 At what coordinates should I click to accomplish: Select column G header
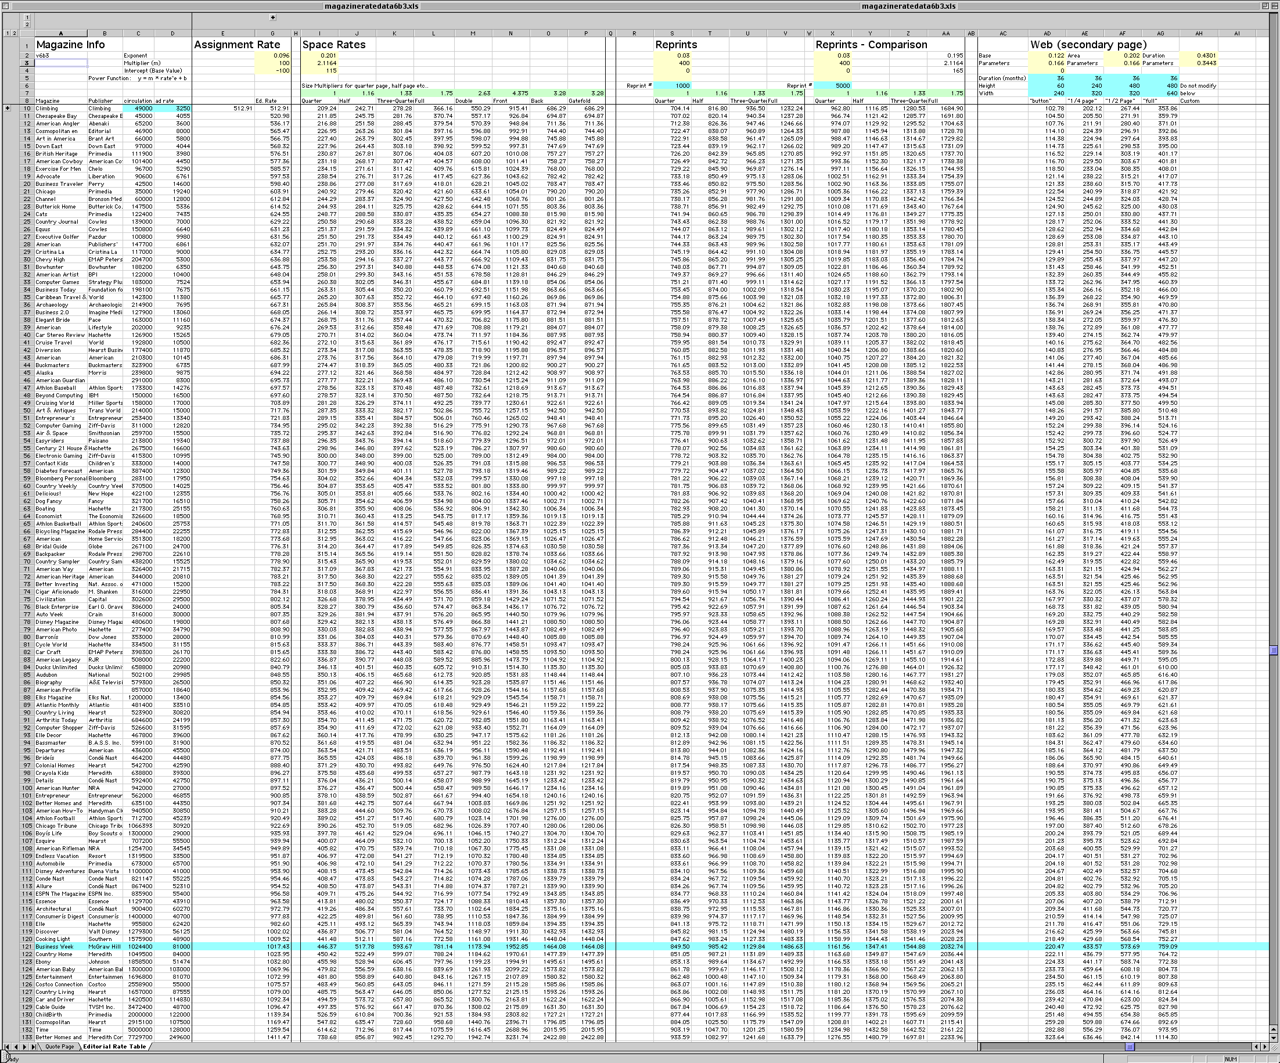[x=272, y=34]
